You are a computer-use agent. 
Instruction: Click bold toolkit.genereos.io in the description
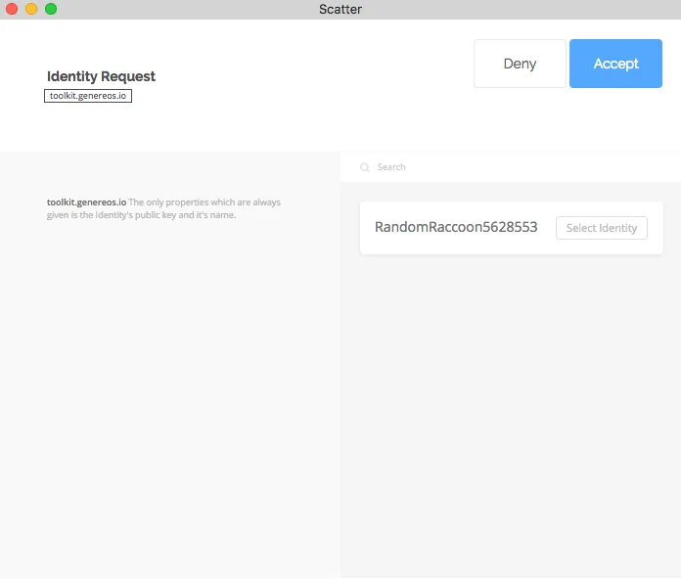tap(86, 202)
